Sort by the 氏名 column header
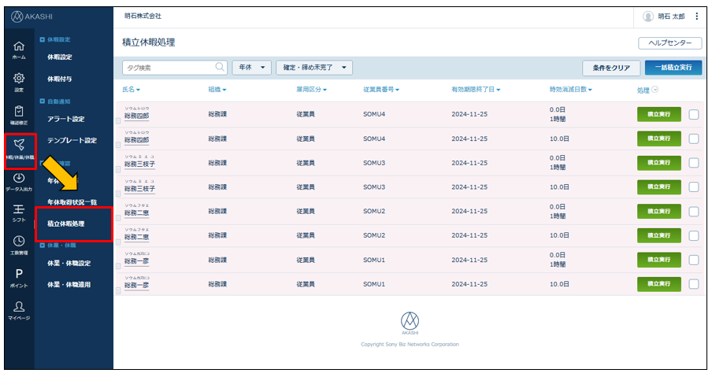The height and width of the screenshot is (373, 712). coord(131,90)
